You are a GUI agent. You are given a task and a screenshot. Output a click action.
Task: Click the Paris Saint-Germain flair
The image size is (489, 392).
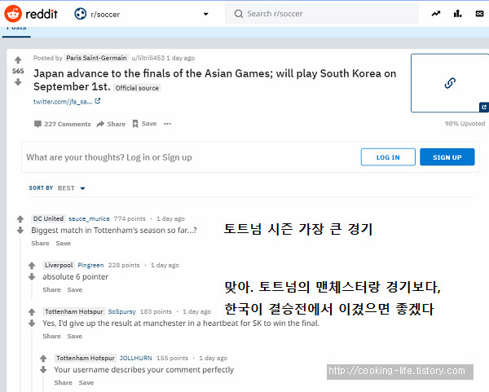coord(96,58)
